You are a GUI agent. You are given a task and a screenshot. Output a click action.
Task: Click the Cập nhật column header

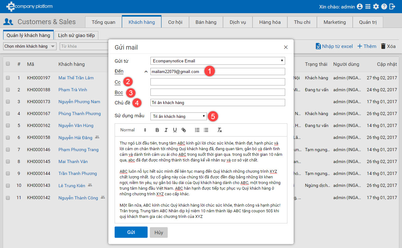tap(387, 64)
